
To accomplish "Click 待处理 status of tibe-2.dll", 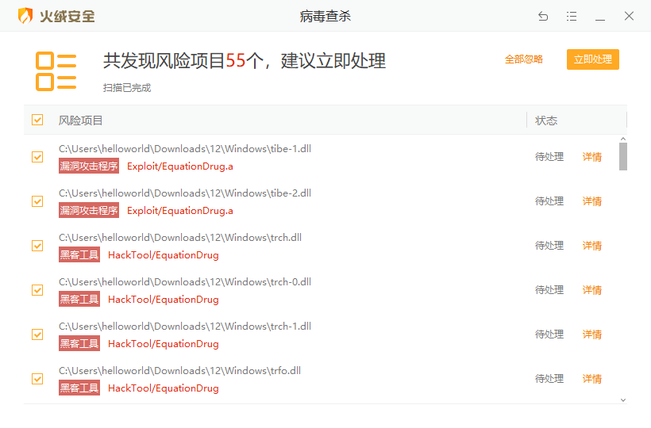I will (549, 201).
